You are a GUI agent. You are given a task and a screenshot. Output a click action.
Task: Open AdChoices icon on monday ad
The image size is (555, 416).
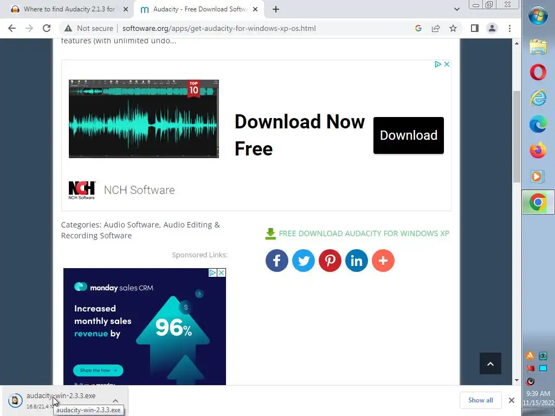pos(212,273)
